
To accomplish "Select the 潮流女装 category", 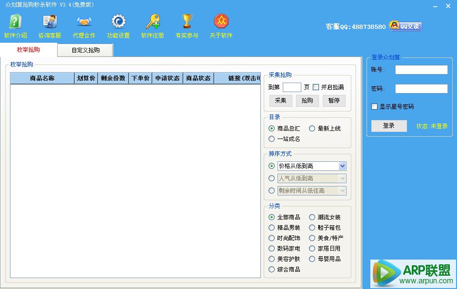I will pyautogui.click(x=313, y=217).
